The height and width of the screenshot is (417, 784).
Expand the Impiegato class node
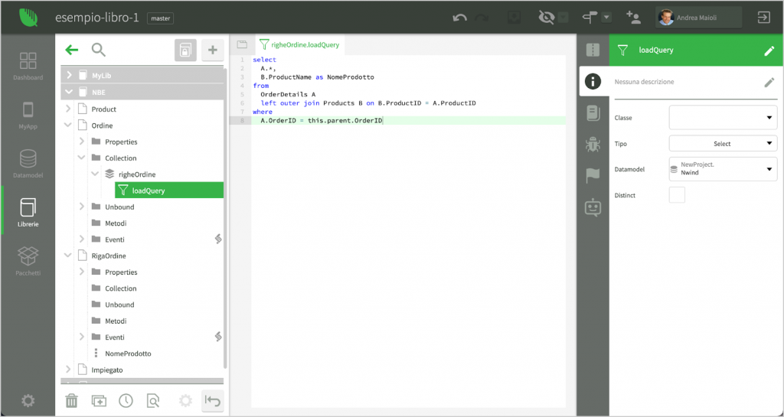coord(68,370)
